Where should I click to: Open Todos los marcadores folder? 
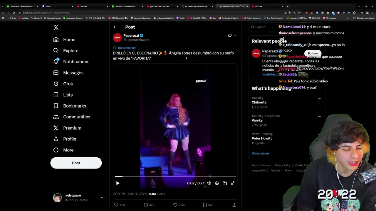click(364, 18)
